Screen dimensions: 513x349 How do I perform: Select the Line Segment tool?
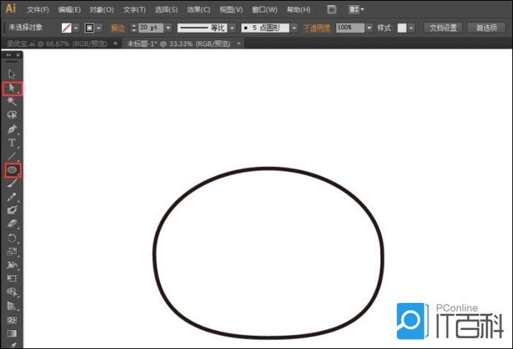tap(12, 157)
